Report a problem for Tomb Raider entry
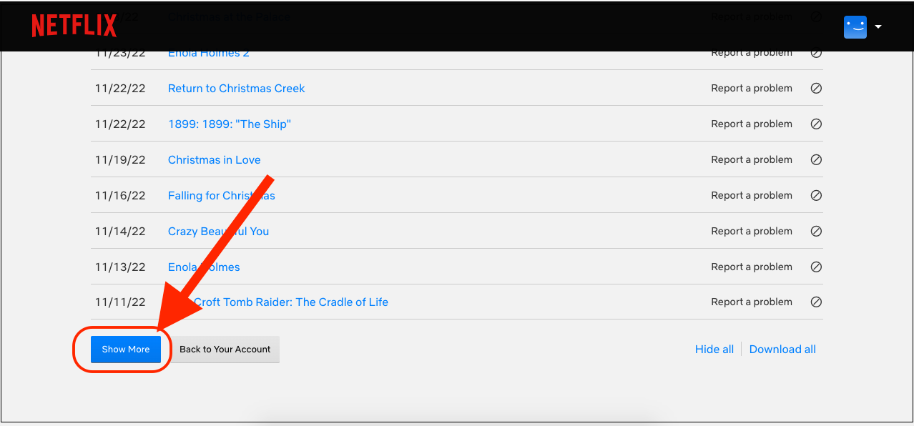The image size is (914, 426). pyautogui.click(x=752, y=302)
